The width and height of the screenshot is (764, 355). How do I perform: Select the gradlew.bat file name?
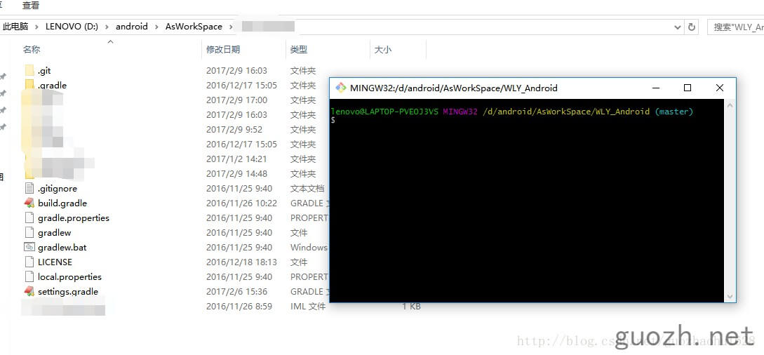(62, 248)
